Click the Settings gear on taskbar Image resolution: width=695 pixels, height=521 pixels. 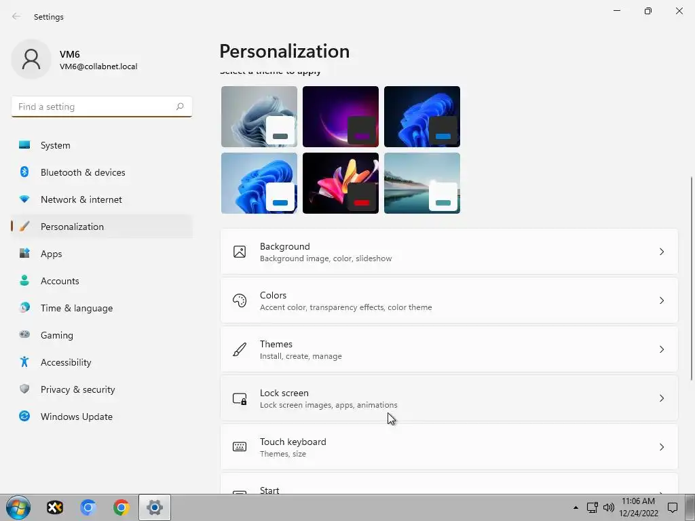[x=155, y=507]
